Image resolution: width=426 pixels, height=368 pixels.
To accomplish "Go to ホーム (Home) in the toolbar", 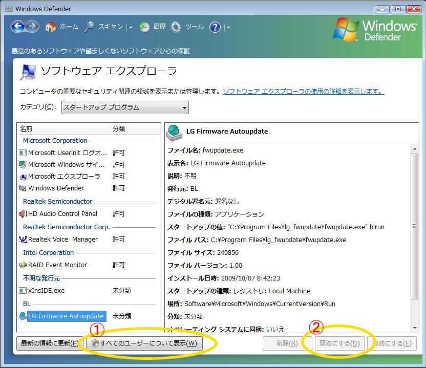I will [62, 27].
